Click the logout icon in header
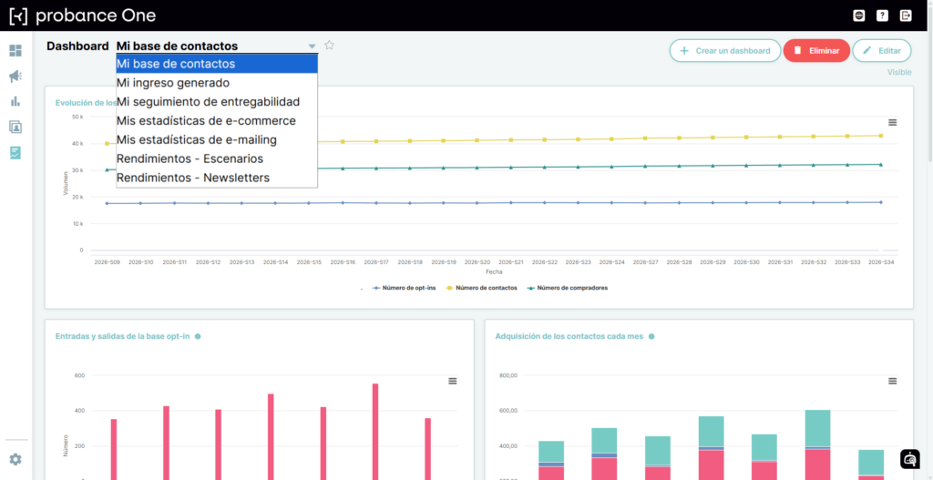This screenshot has height=480, width=933. (x=907, y=16)
